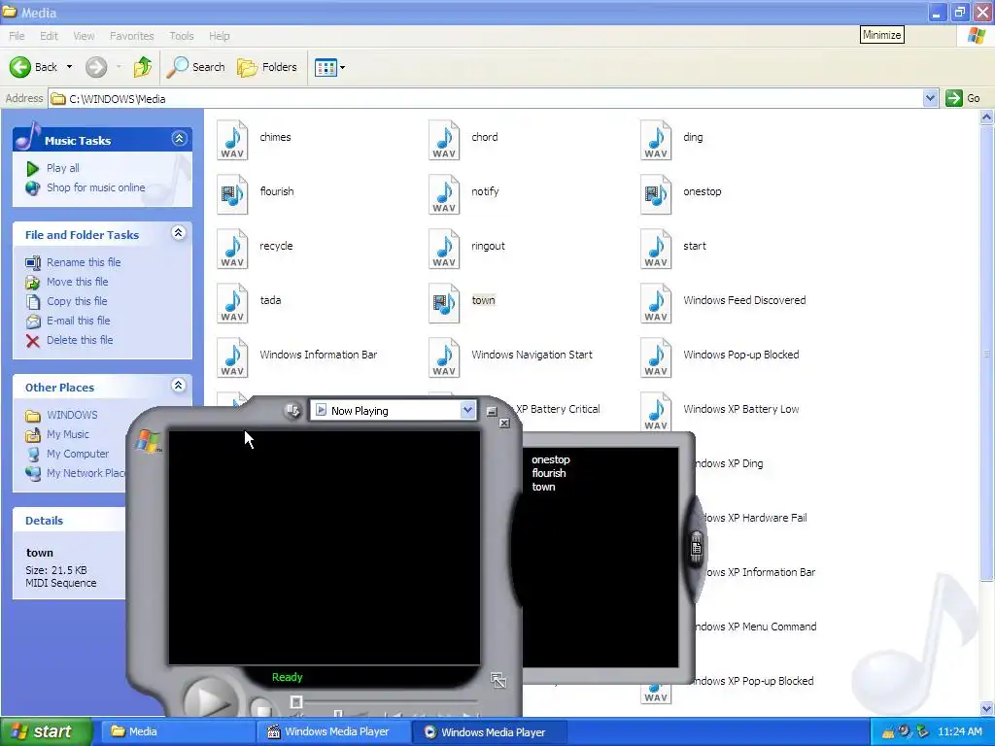Expand the address bar dropdown
The image size is (995, 746).
(930, 98)
